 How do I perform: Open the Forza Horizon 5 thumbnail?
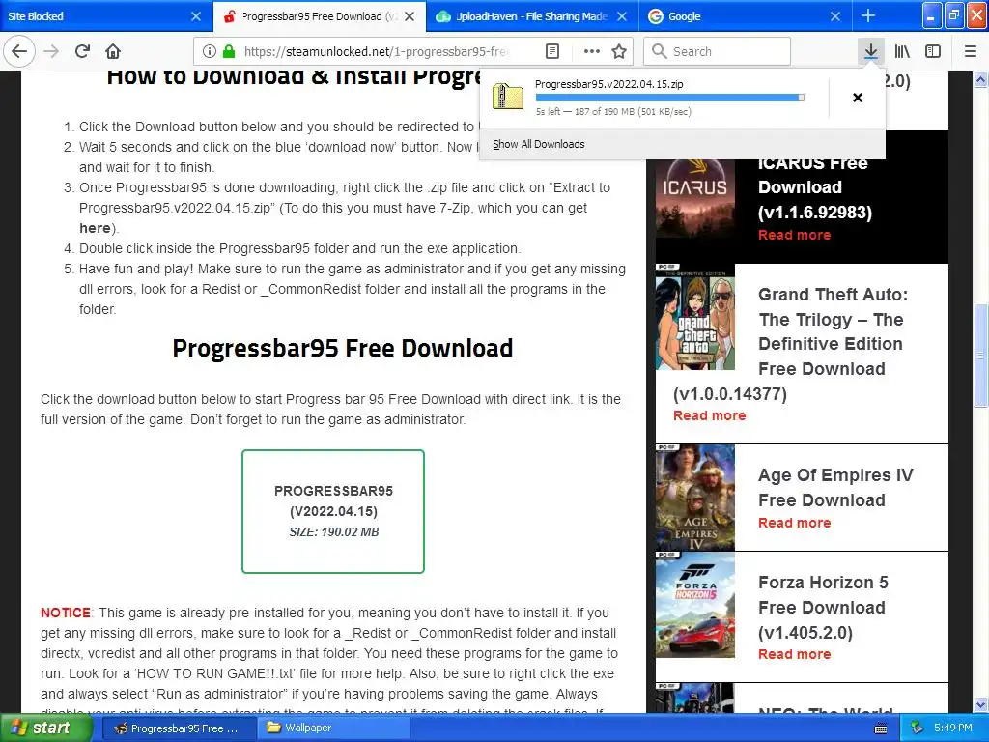(x=695, y=605)
